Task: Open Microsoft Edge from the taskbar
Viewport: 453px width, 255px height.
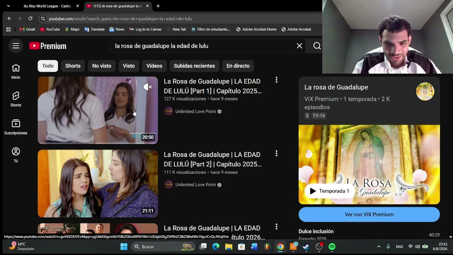Action: pyautogui.click(x=216, y=246)
